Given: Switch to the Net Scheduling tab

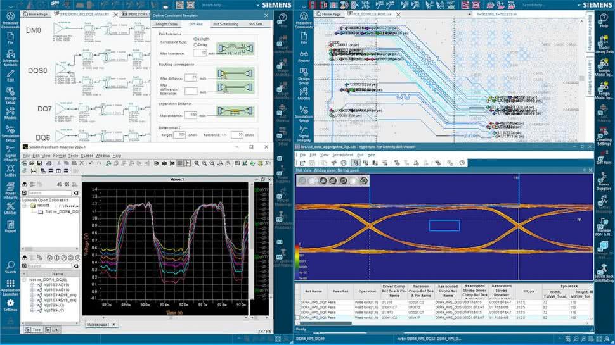Looking at the screenshot, I should tap(225, 23).
